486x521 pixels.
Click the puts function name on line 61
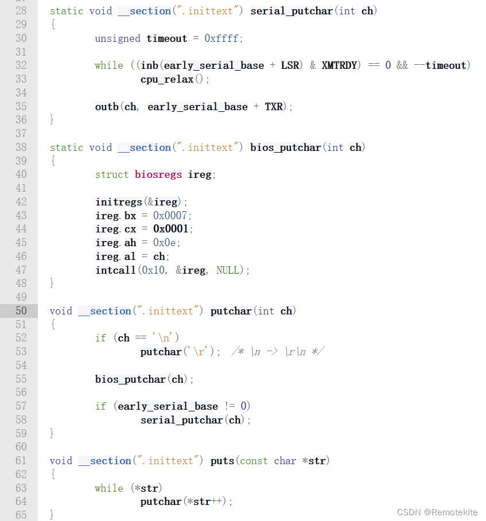(222, 461)
